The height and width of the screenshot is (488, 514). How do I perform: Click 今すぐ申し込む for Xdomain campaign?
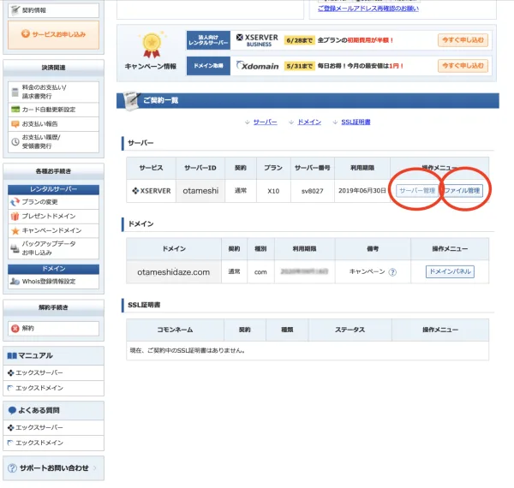(463, 66)
